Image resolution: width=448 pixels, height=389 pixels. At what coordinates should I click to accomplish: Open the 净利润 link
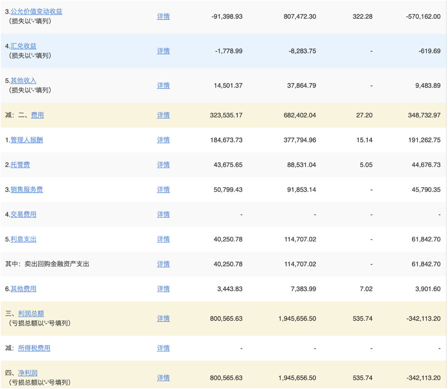click(x=28, y=373)
